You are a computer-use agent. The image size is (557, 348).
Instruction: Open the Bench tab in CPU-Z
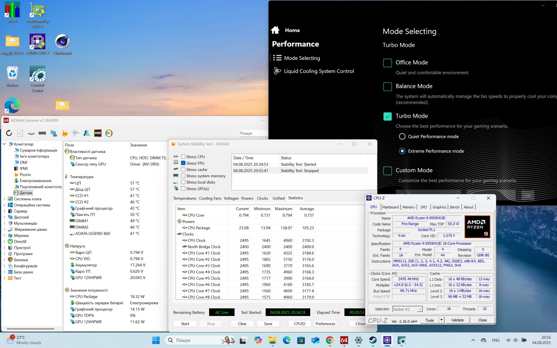455,207
